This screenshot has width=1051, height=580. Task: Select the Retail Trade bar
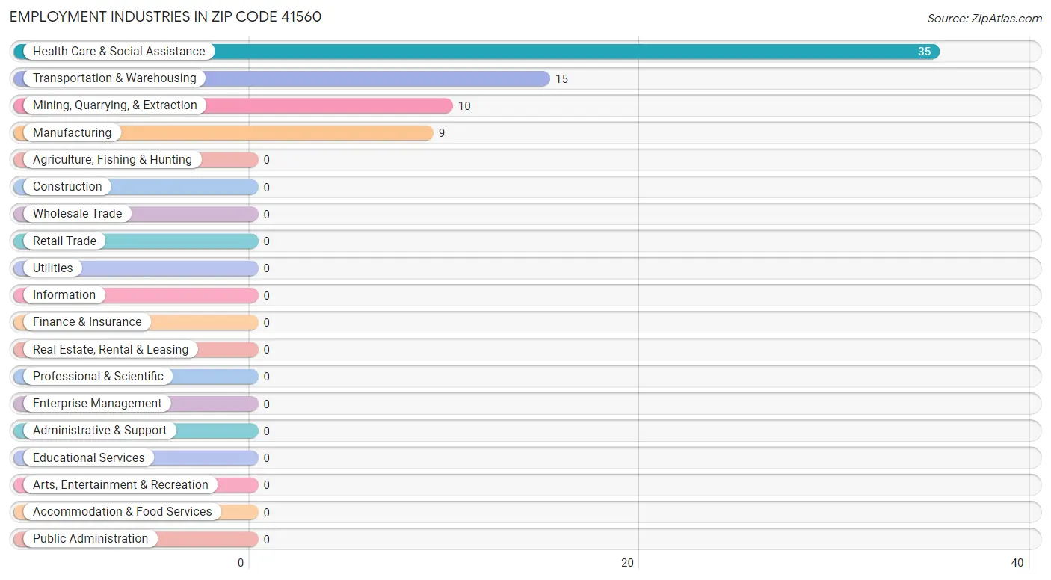click(x=135, y=241)
